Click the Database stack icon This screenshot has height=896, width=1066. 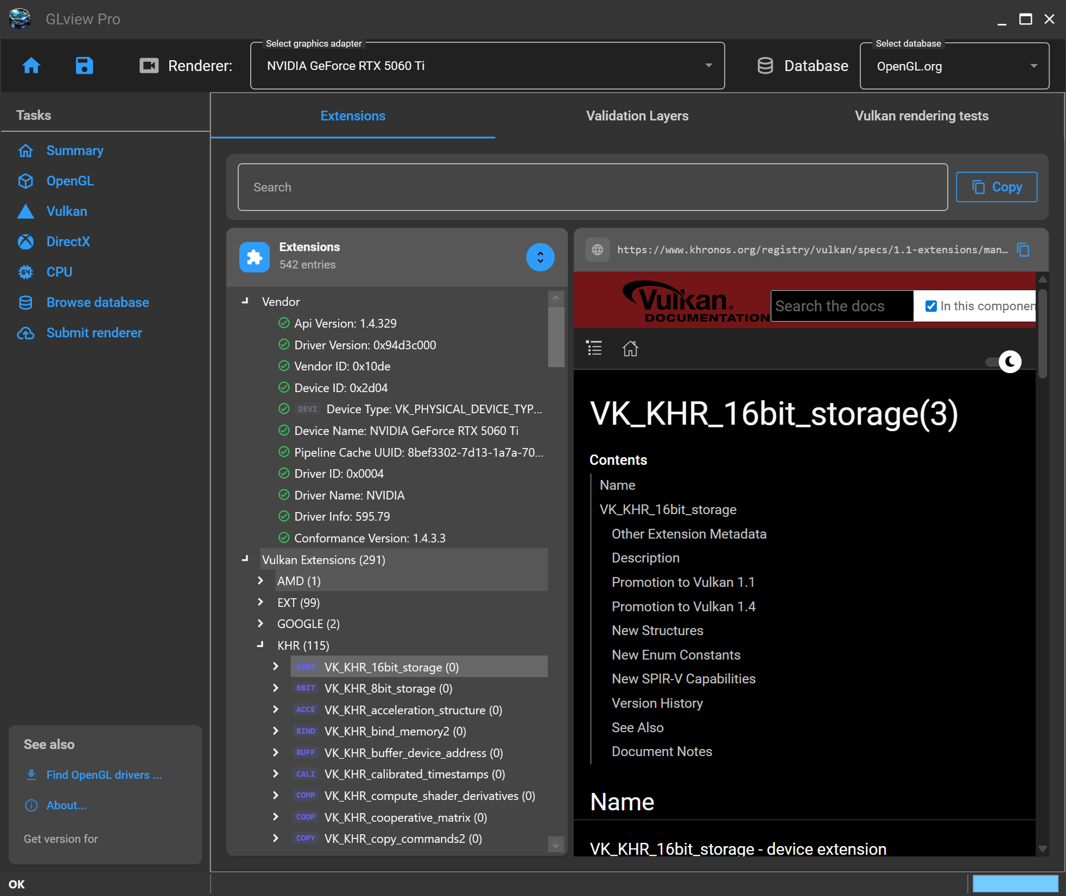(765, 66)
